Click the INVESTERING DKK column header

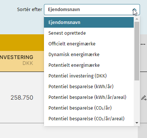coord(17,60)
